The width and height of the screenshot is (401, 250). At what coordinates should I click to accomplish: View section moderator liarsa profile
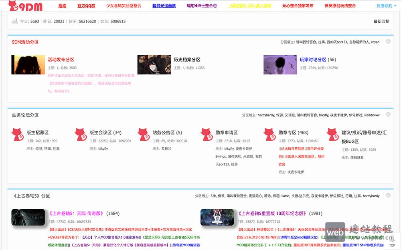(286, 196)
